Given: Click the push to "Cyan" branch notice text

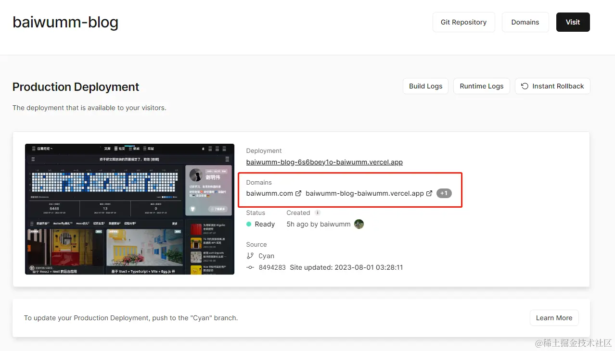Looking at the screenshot, I should pos(131,318).
